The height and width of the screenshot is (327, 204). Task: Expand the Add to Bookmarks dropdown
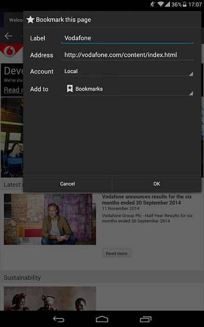(127, 89)
